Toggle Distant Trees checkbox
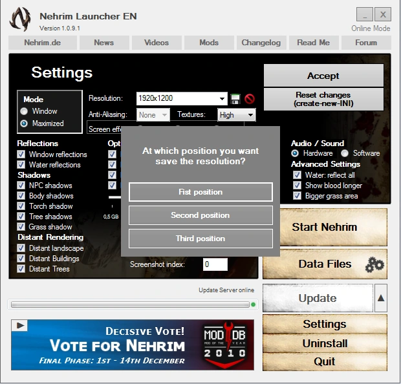 point(21,269)
